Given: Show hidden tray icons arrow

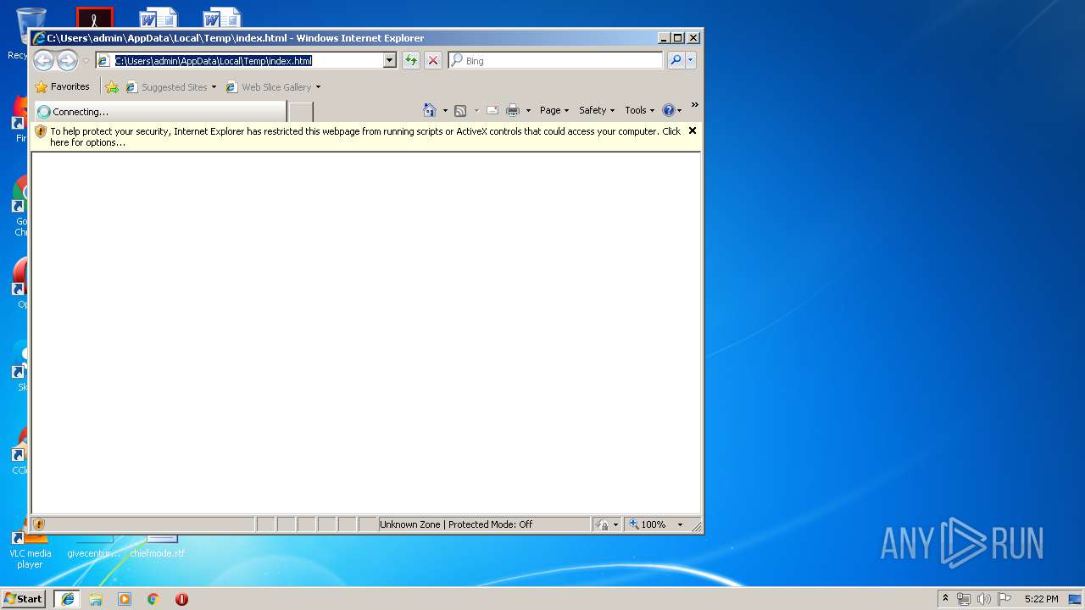Looking at the screenshot, I should click(946, 599).
